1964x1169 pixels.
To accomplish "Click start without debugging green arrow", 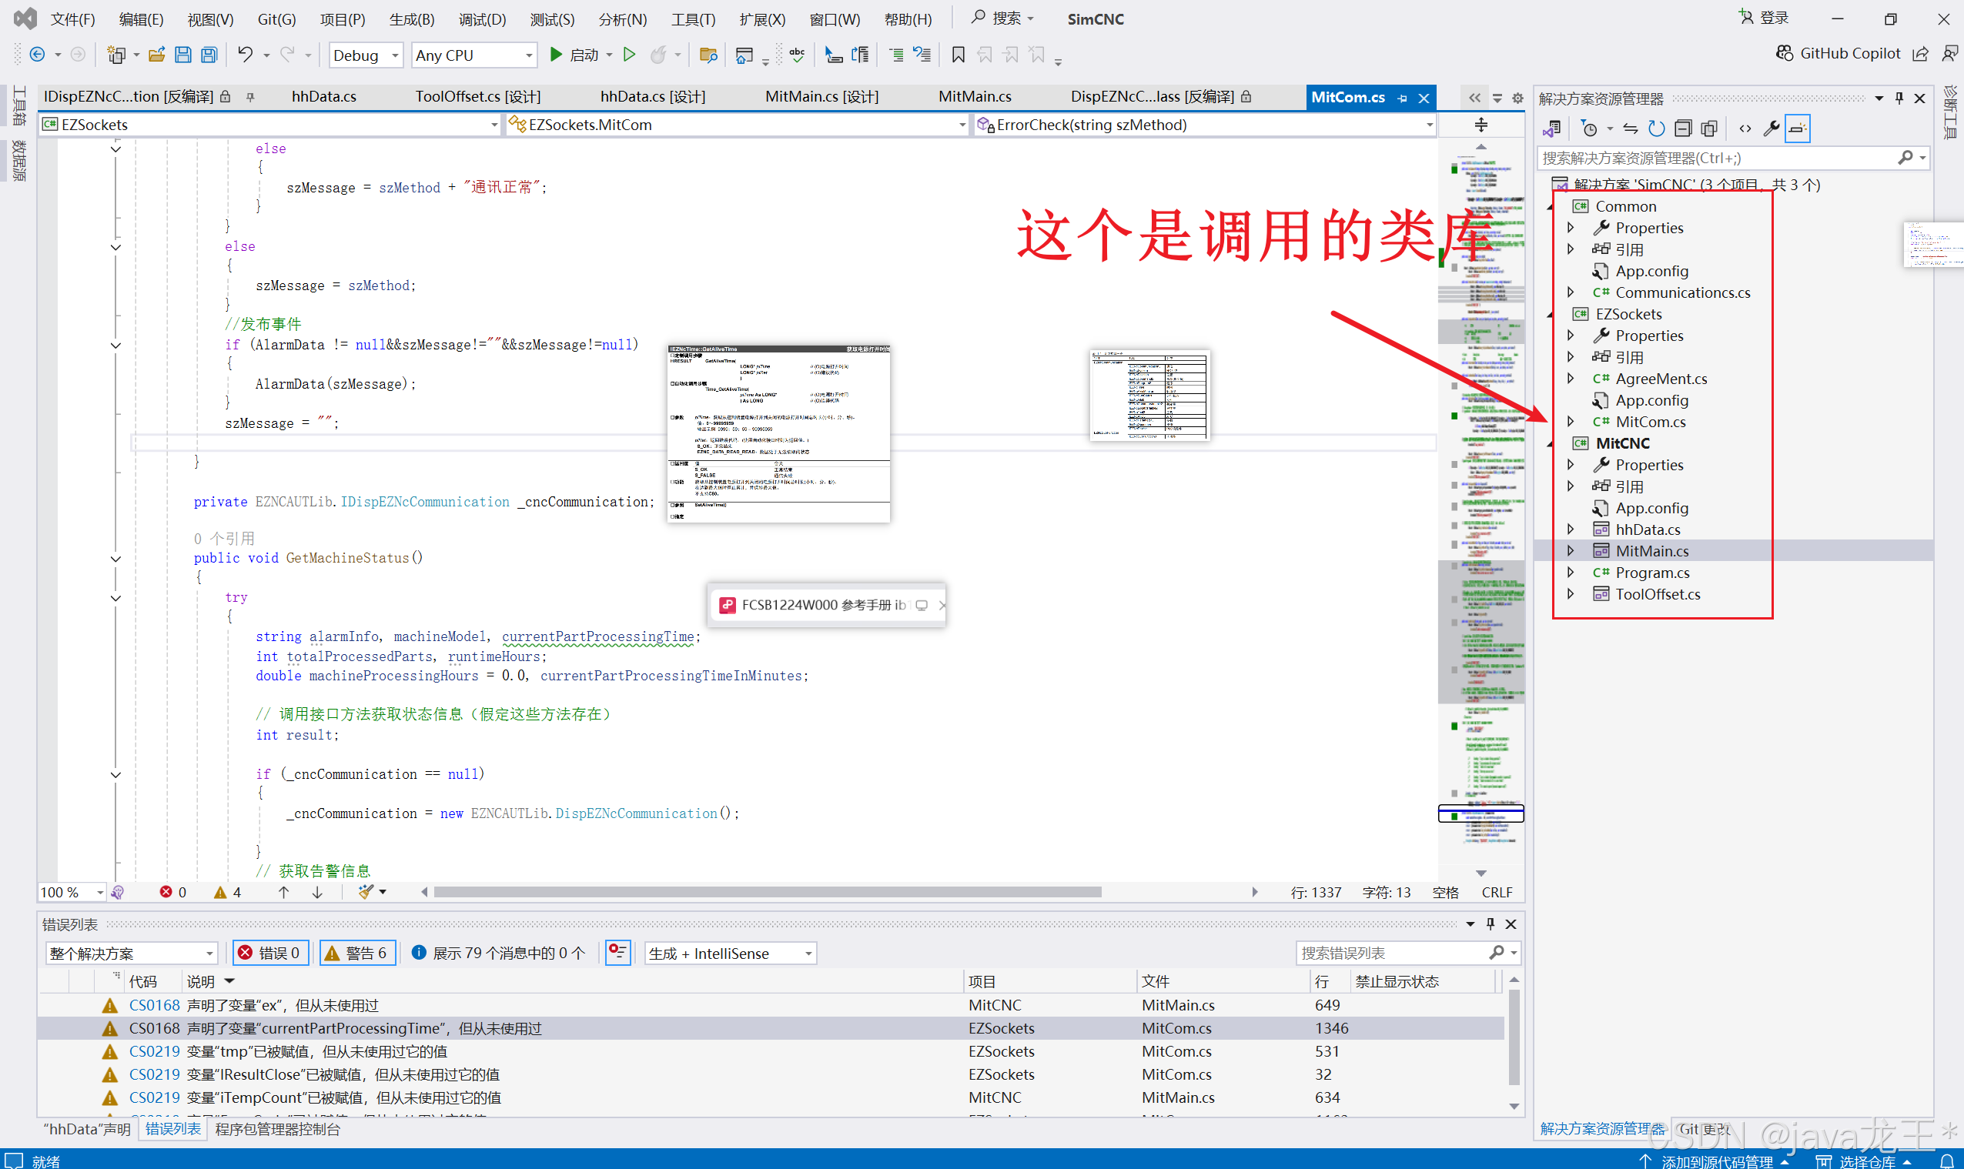I will point(629,55).
